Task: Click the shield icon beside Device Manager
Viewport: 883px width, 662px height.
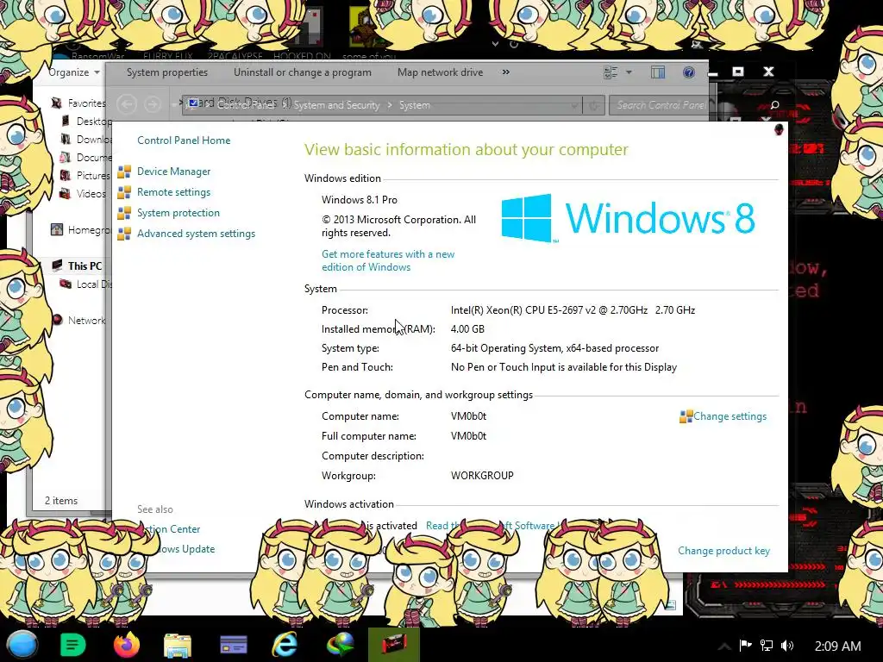Action: (x=124, y=172)
